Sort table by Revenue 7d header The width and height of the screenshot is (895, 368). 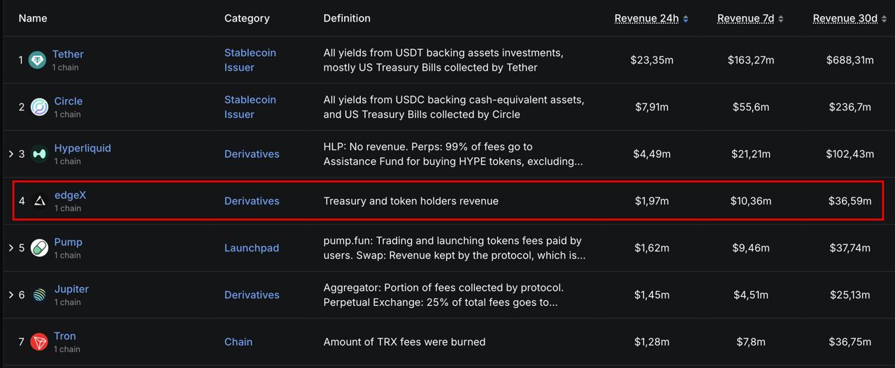tap(745, 18)
